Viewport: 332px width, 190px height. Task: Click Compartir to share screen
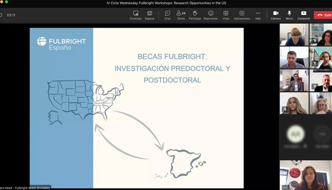tap(304, 15)
